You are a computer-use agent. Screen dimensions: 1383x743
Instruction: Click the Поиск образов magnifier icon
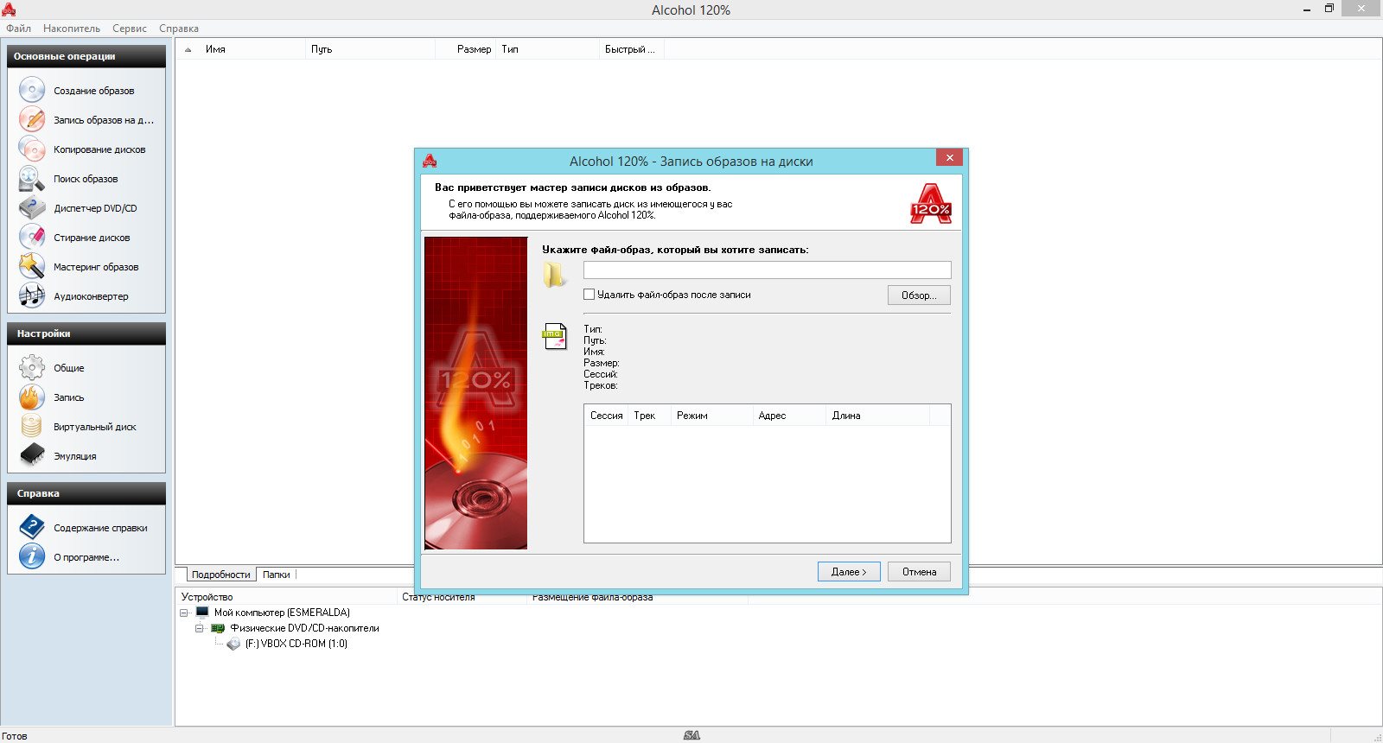[32, 179]
